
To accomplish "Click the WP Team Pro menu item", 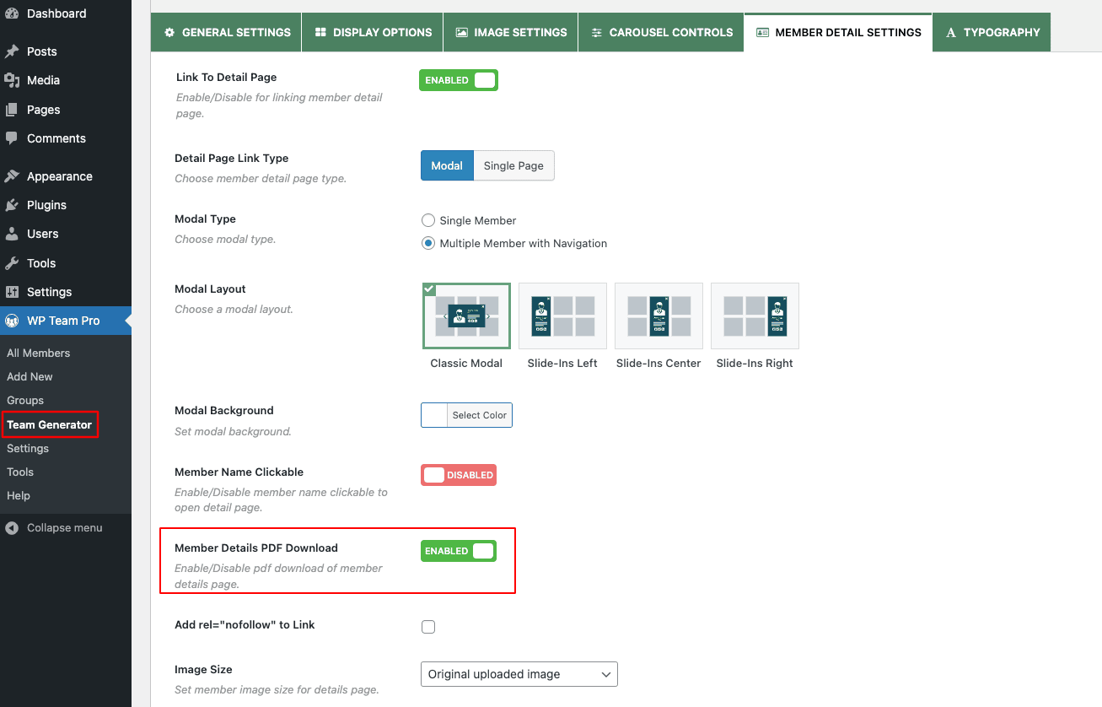I will (x=66, y=321).
